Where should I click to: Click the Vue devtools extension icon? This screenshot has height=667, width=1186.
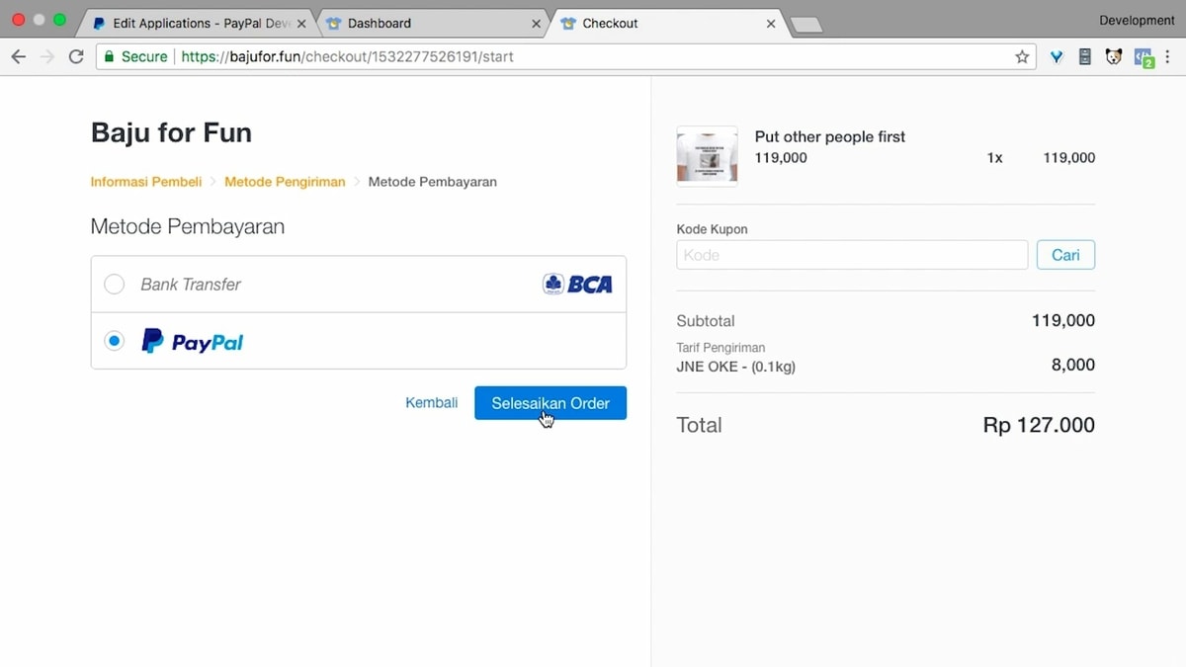(1057, 57)
